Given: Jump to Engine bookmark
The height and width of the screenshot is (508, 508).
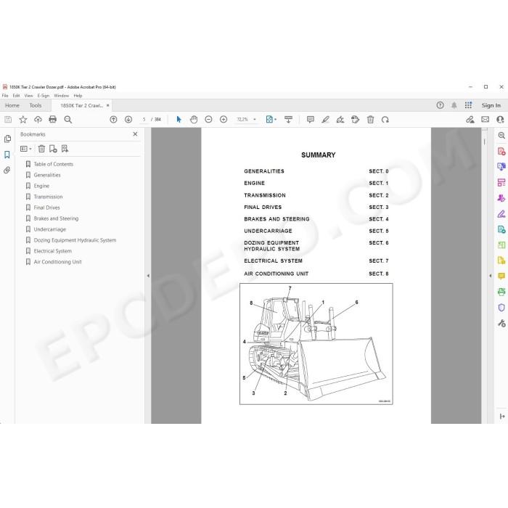Looking at the screenshot, I should 41,186.
